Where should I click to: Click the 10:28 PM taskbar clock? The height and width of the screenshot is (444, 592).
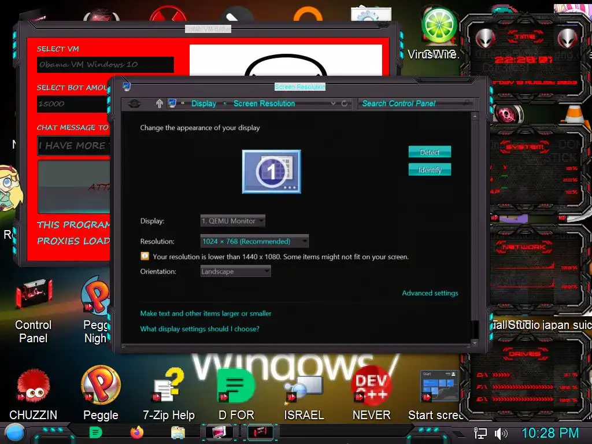(550, 432)
